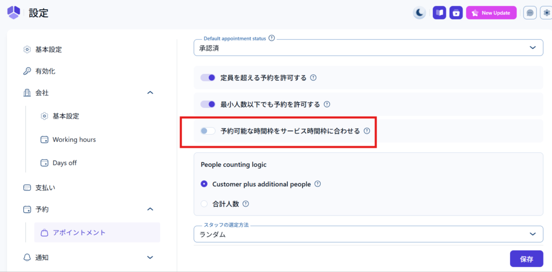
Task: Click help icon beside 定員を超える予約を許可する
Action: pos(313,78)
